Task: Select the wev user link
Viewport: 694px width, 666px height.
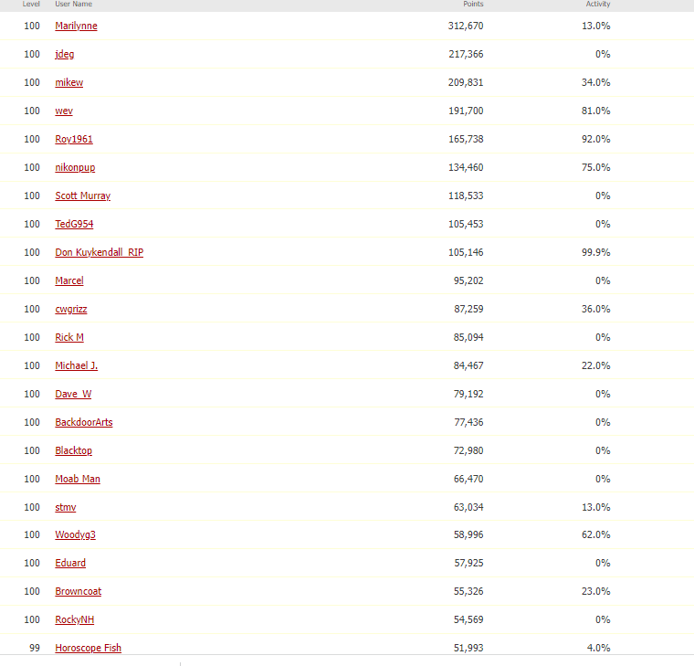Action: tap(63, 111)
